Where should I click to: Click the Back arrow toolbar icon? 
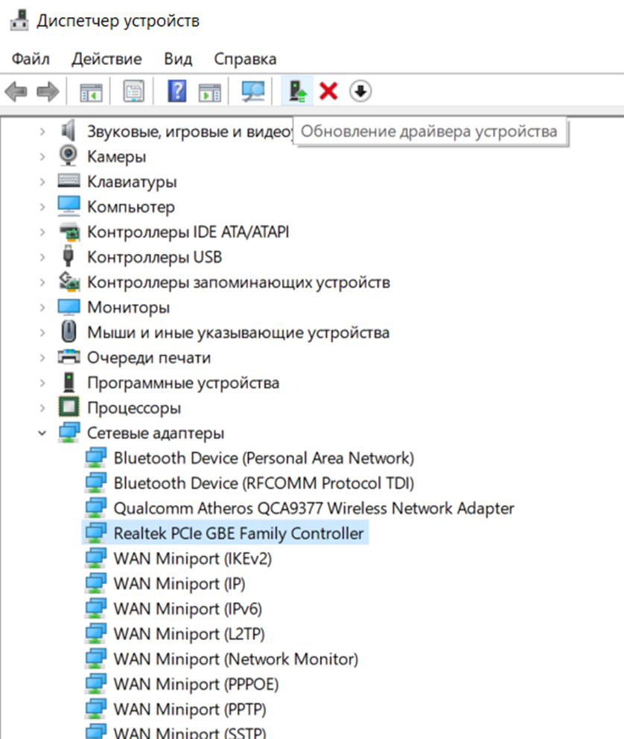16,91
